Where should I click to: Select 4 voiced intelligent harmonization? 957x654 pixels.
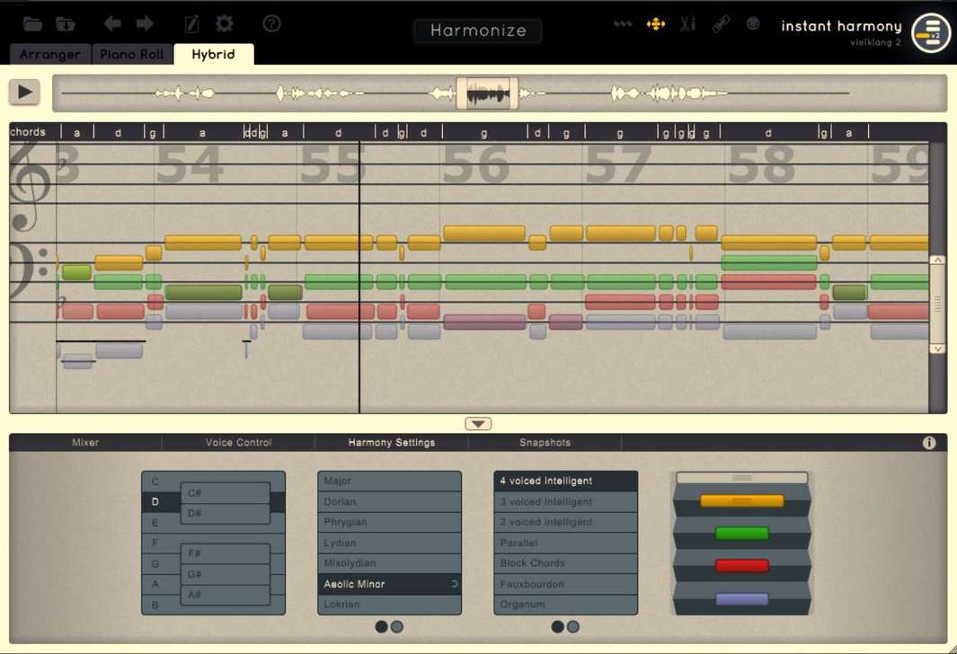pos(566,481)
